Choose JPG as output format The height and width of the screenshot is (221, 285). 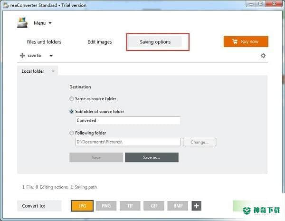(82, 206)
